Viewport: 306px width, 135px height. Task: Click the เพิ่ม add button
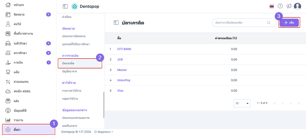coord(289,22)
